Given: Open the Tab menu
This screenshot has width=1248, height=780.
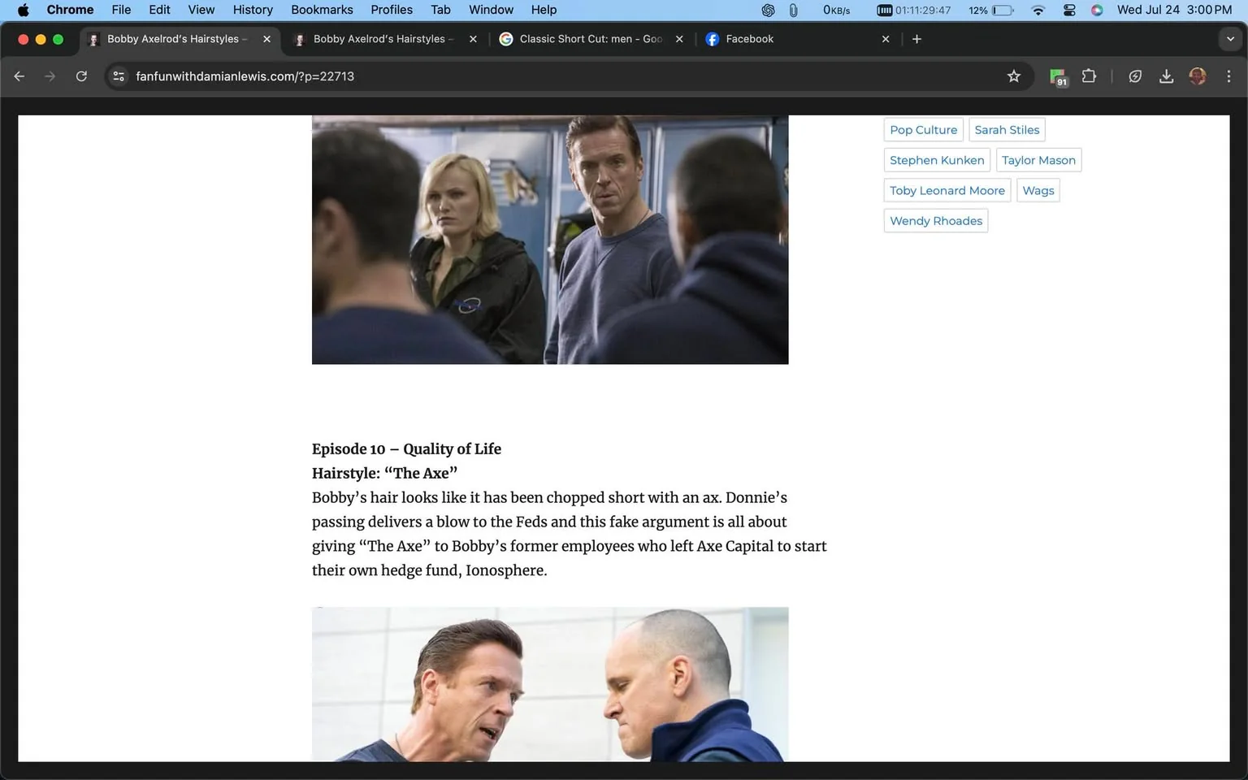Looking at the screenshot, I should click(x=440, y=10).
